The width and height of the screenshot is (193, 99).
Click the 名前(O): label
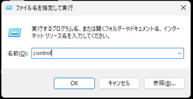(x=18, y=53)
